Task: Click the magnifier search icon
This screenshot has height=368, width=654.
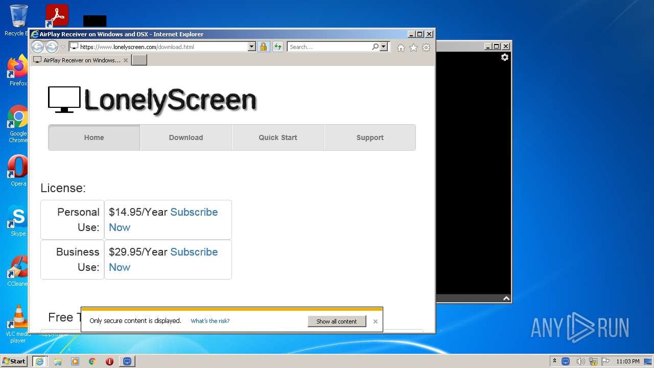Action: (x=376, y=47)
